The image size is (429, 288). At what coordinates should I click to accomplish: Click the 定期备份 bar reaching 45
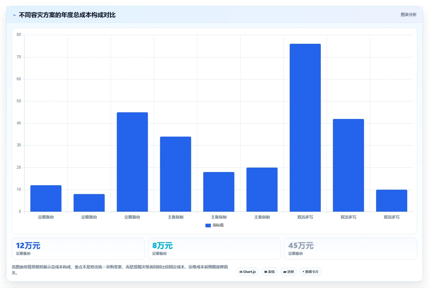pos(132,162)
